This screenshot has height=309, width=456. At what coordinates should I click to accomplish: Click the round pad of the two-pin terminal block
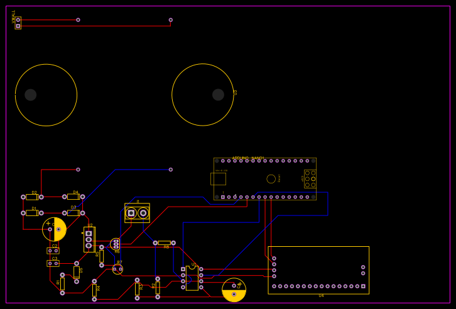(143, 213)
